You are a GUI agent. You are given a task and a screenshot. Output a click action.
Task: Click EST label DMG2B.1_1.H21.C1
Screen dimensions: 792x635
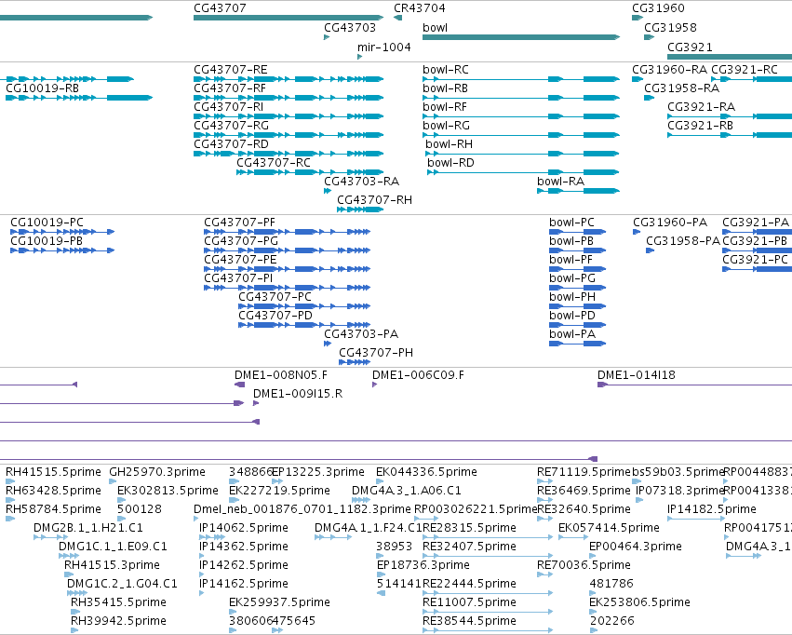point(88,528)
